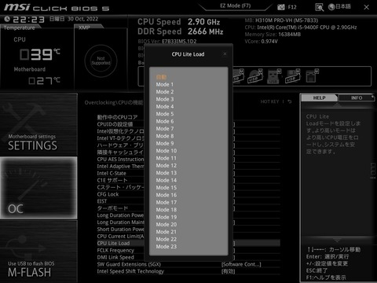Pick Mode 17 from the list
Screen dimensions: 377x283
coord(167,202)
